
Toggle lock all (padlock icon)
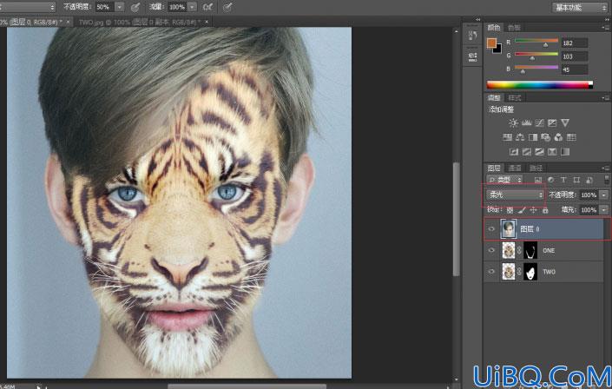coord(545,210)
